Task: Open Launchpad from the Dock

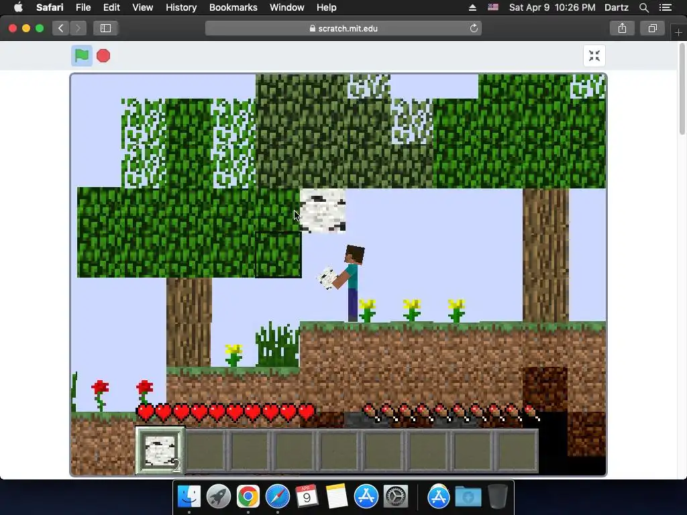Action: [218, 496]
